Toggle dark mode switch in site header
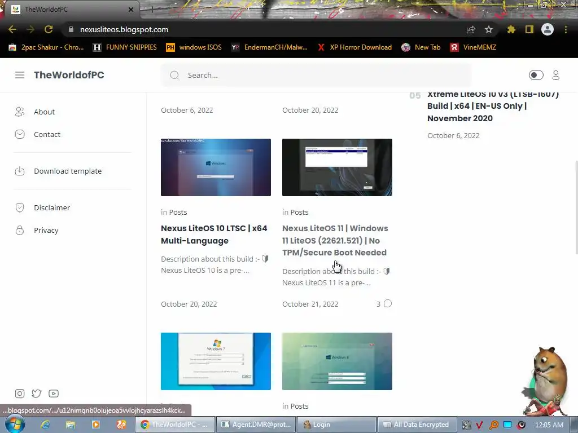 536,75
